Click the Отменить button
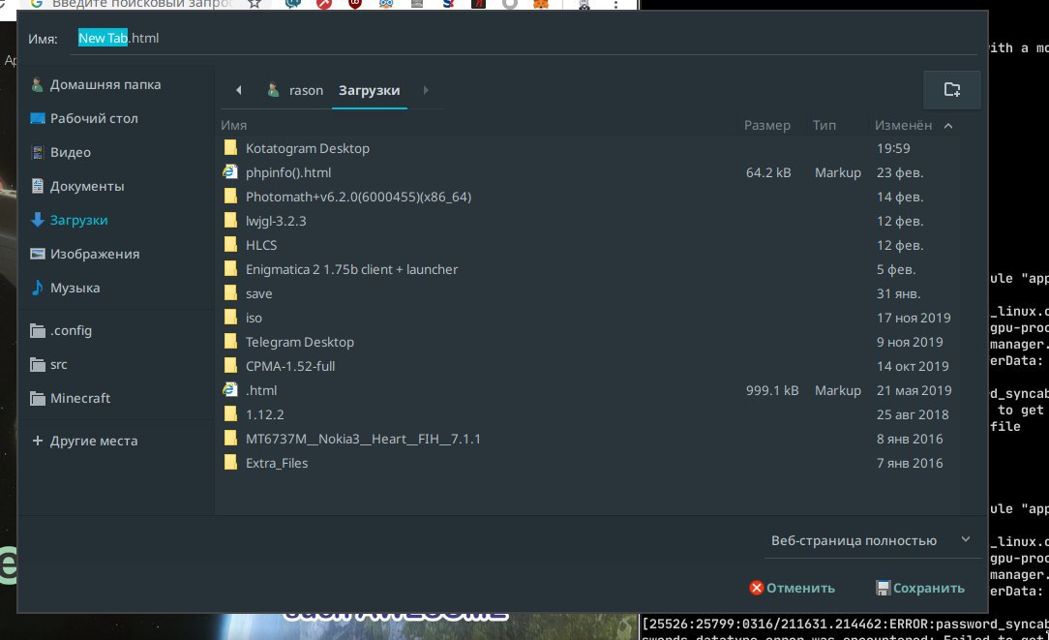This screenshot has width=1049, height=640. (x=793, y=588)
